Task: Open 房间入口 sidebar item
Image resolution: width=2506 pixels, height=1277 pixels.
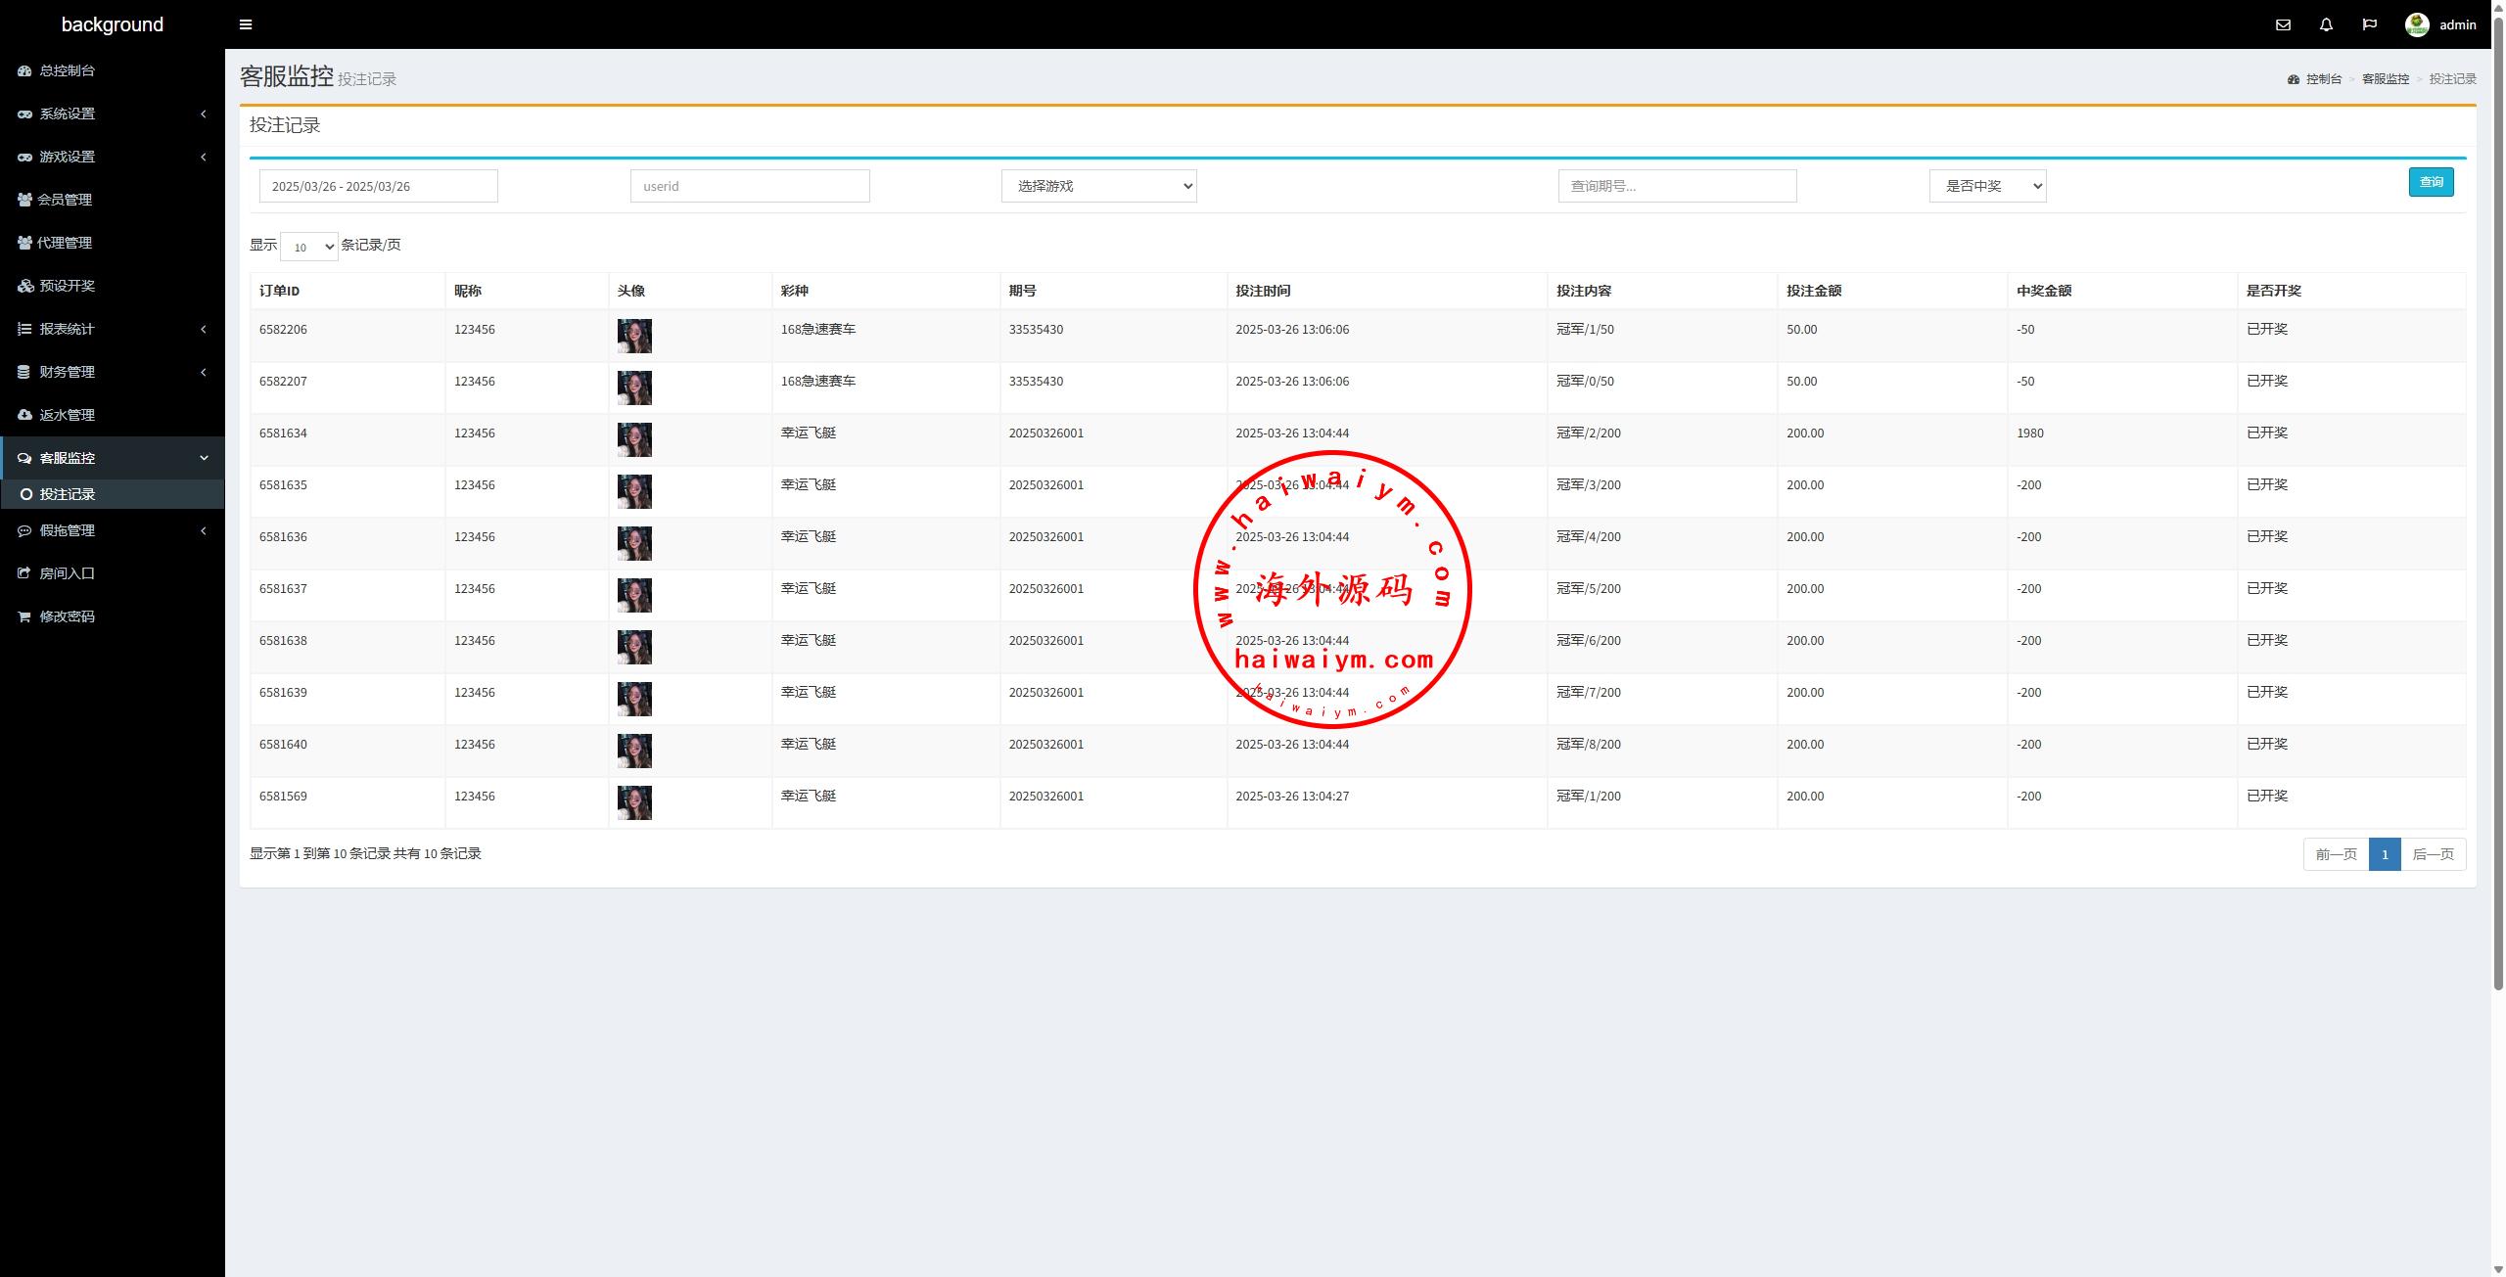Action: (67, 573)
